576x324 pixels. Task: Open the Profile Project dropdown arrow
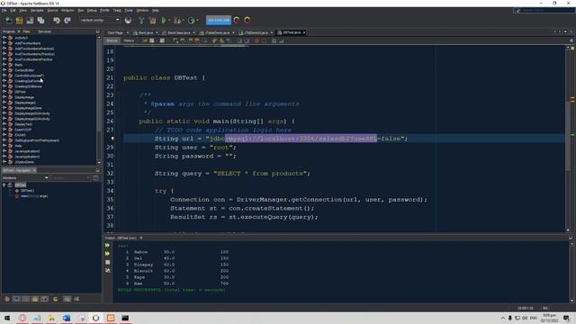[x=197, y=20]
